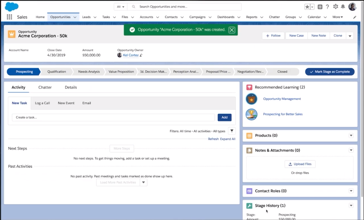Click the green success checkmark icon

(x=132, y=30)
